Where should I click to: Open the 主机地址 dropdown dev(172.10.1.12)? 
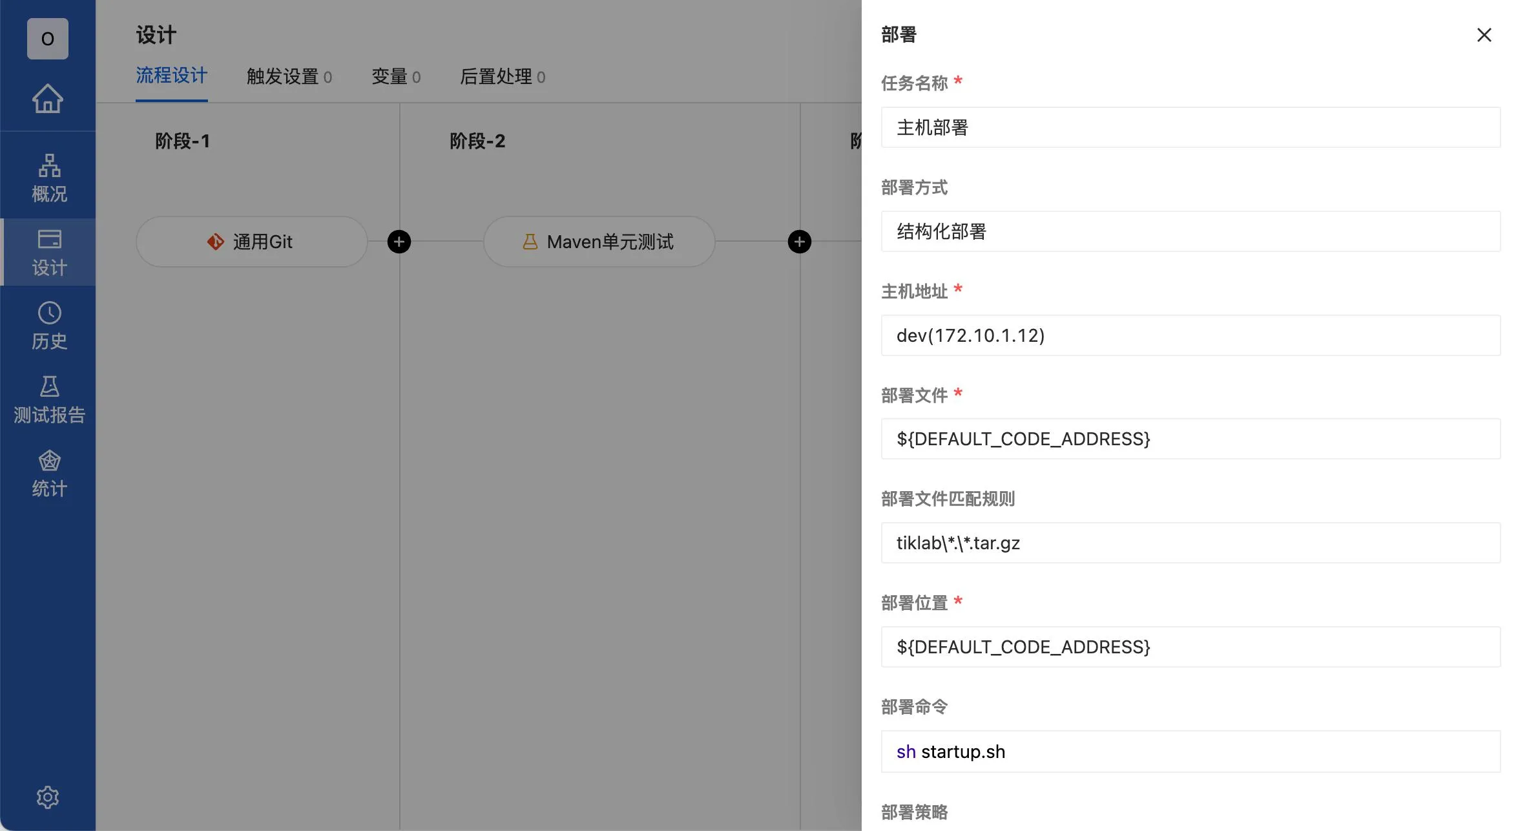tap(1190, 335)
